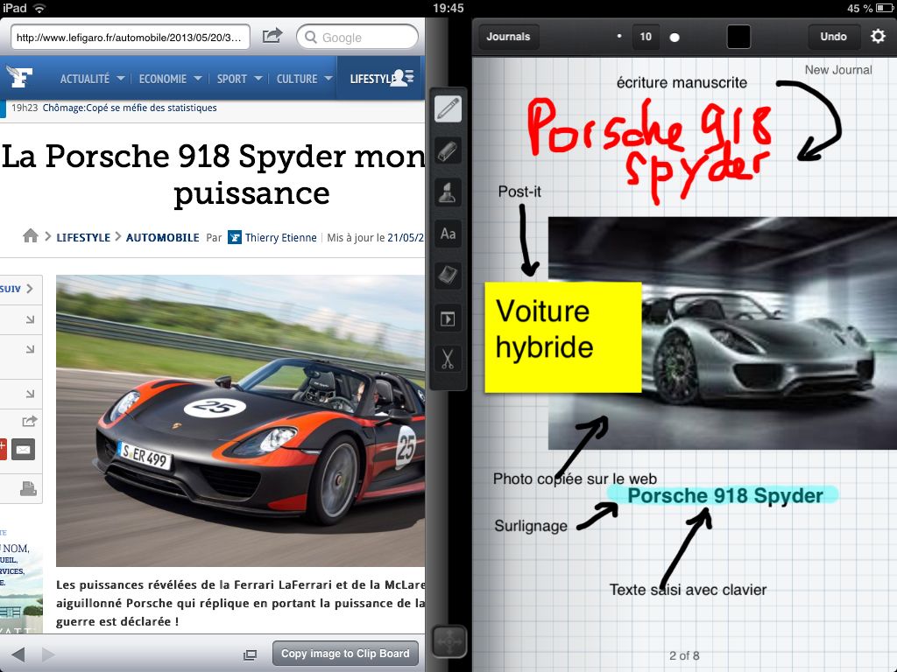This screenshot has height=672, width=897.
Task: Tap the yellow Voiture hybride post-it
Action: tap(563, 337)
